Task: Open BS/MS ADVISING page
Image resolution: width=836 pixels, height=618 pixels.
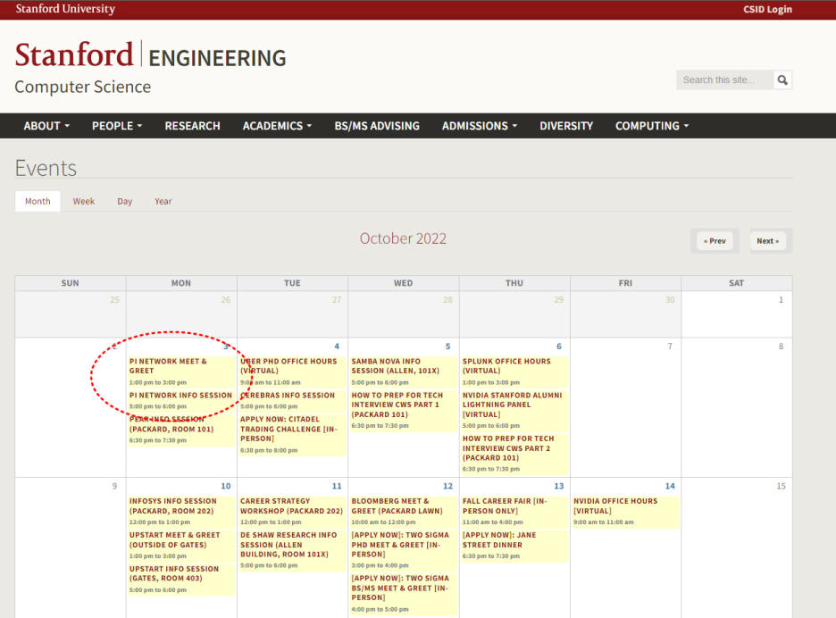Action: 377,126
